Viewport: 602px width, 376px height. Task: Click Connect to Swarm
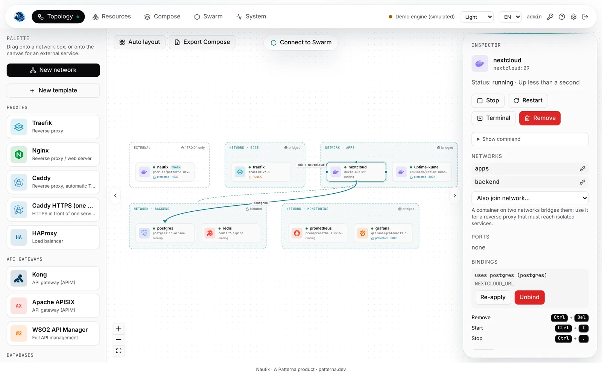(x=301, y=42)
